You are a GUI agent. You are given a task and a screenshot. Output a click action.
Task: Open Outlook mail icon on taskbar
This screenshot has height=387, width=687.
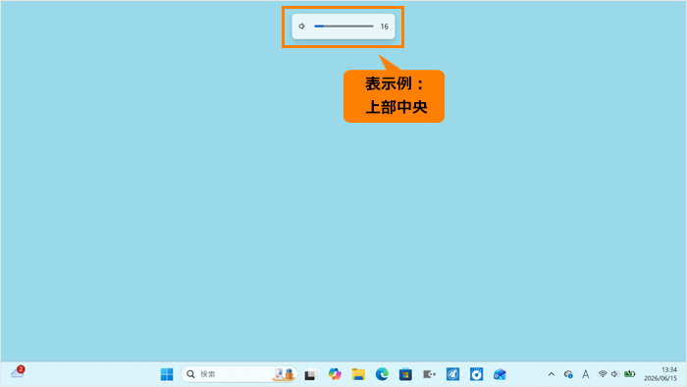coord(500,374)
